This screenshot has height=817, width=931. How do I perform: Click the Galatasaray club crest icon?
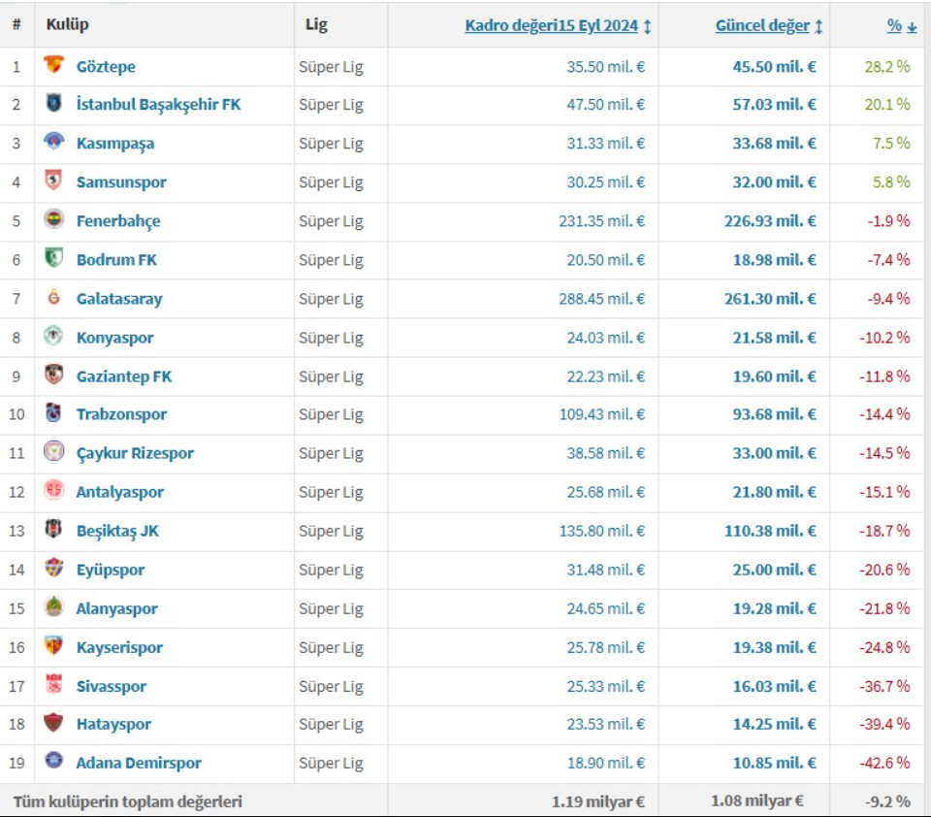54,297
